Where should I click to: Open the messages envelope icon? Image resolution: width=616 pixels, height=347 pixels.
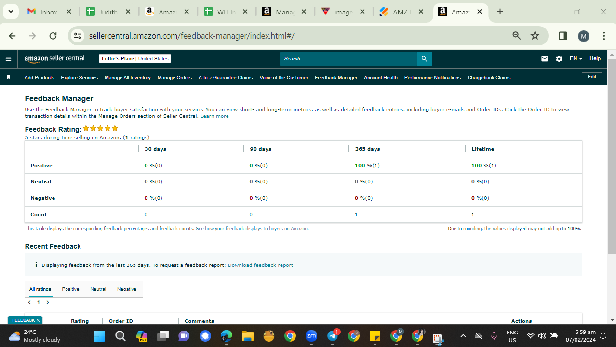545,59
